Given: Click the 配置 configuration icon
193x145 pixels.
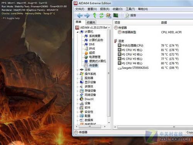Looking at the screenshot, I should click(x=82, y=116).
